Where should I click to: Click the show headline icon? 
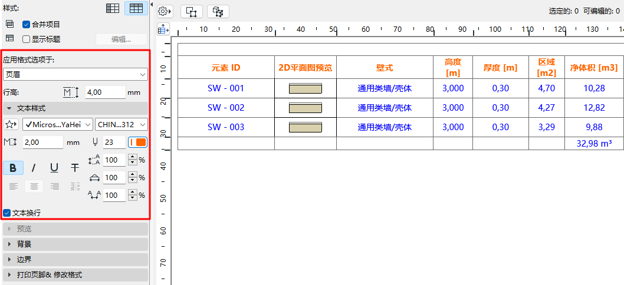tap(10, 39)
